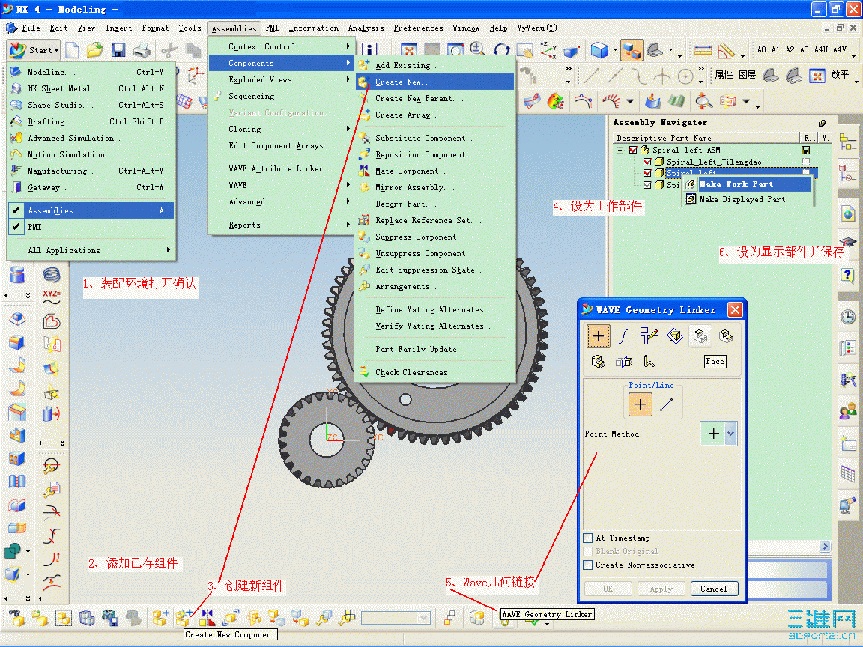Toggle the At Timestamp checkbox

tap(587, 538)
